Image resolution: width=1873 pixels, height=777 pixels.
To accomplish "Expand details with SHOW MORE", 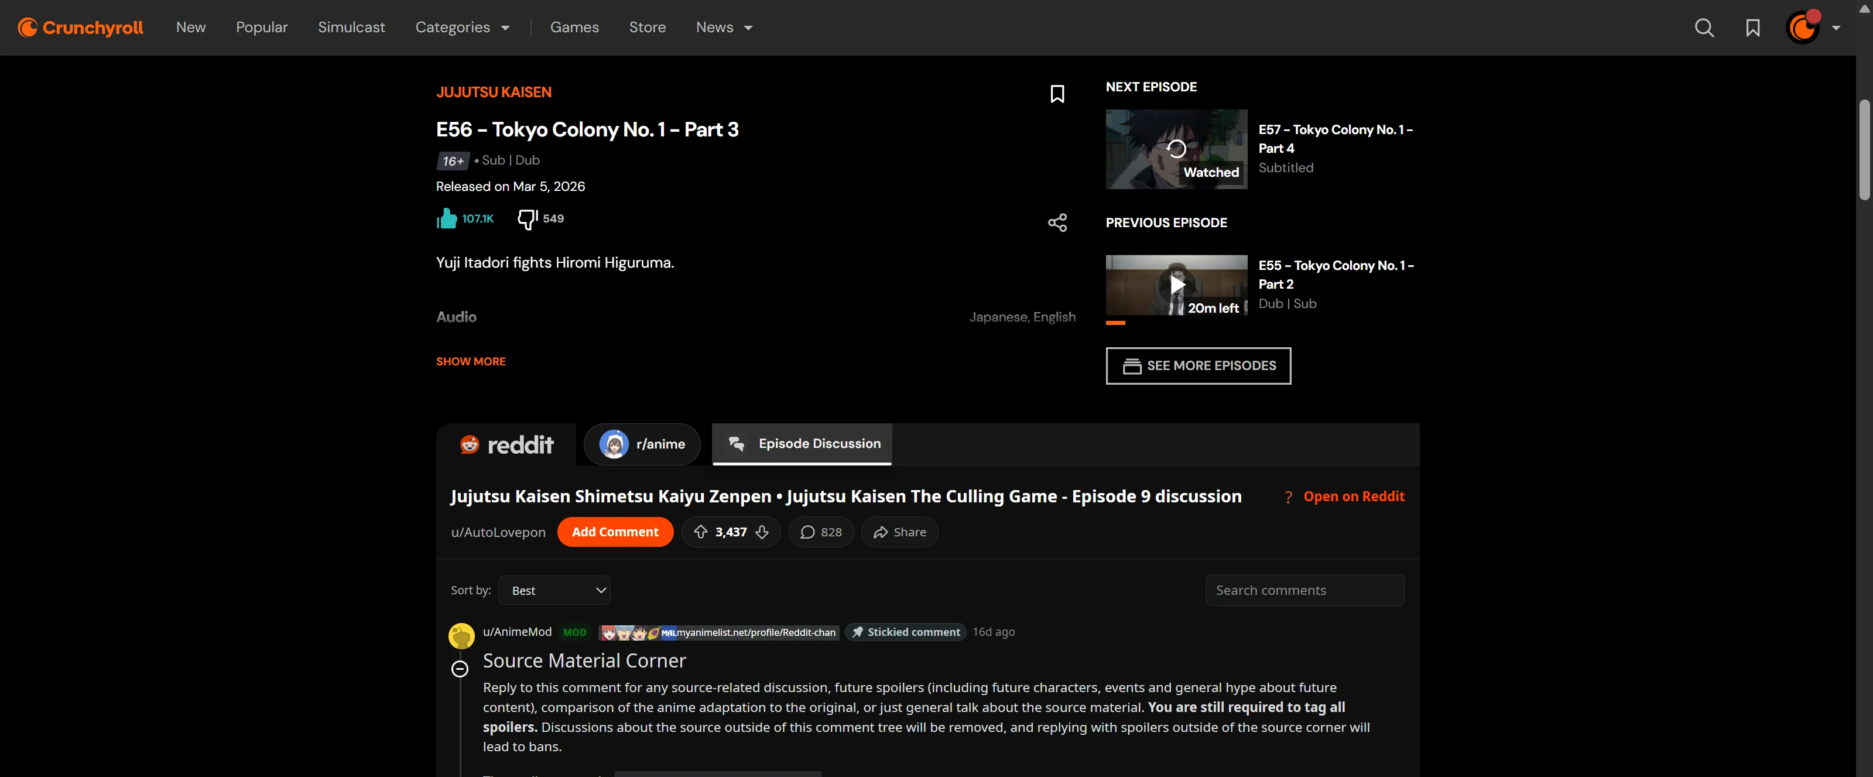I will click(x=470, y=361).
